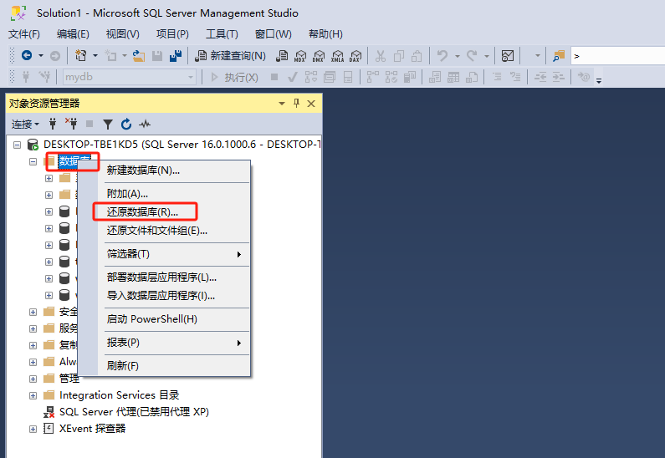Click the DMX query icon
665x458 pixels.
(319, 56)
